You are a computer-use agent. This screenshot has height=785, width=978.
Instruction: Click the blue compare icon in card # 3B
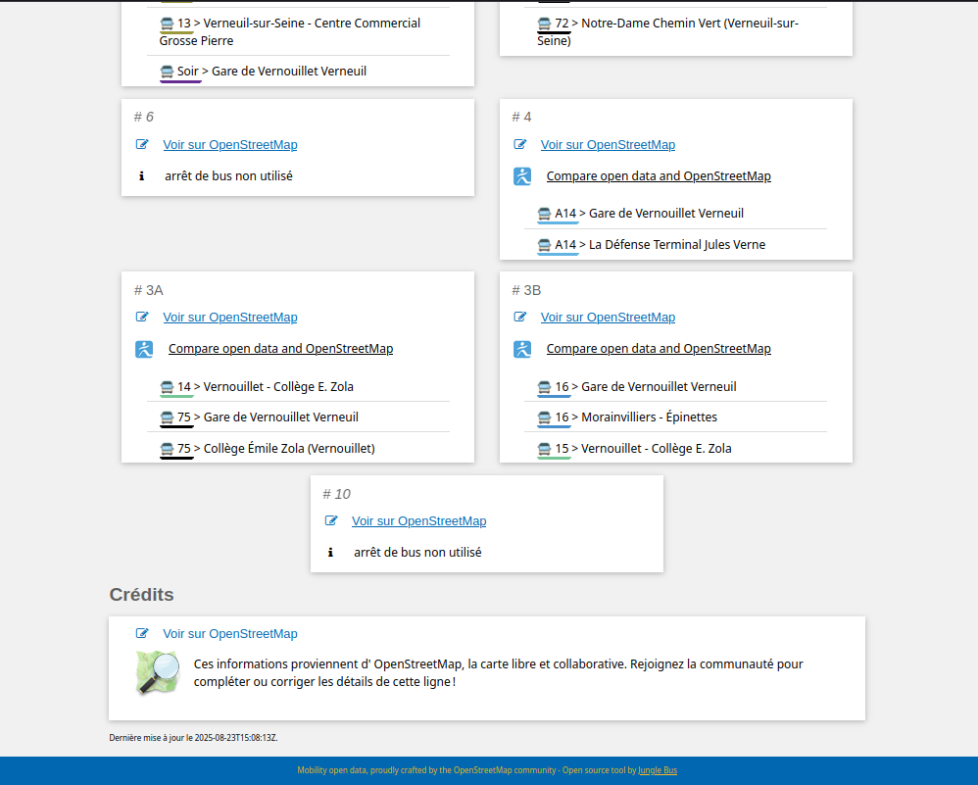point(522,349)
